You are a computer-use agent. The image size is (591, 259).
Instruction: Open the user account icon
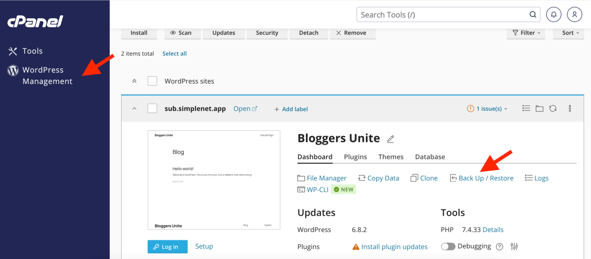[x=574, y=15]
